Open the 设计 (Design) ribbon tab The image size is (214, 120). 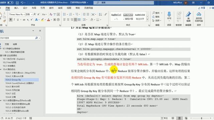(25, 8)
